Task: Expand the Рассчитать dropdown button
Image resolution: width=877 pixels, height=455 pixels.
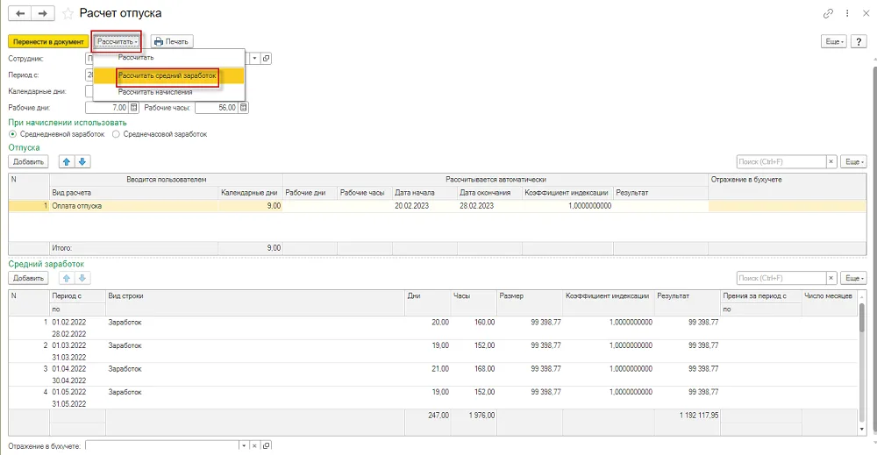Action: (117, 41)
